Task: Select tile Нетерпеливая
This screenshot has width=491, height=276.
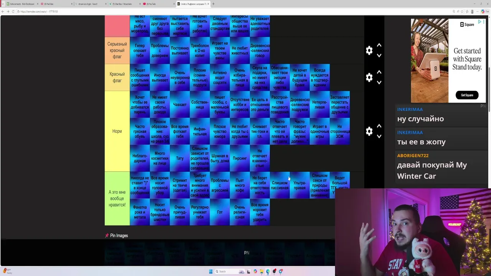Action: click(320, 105)
